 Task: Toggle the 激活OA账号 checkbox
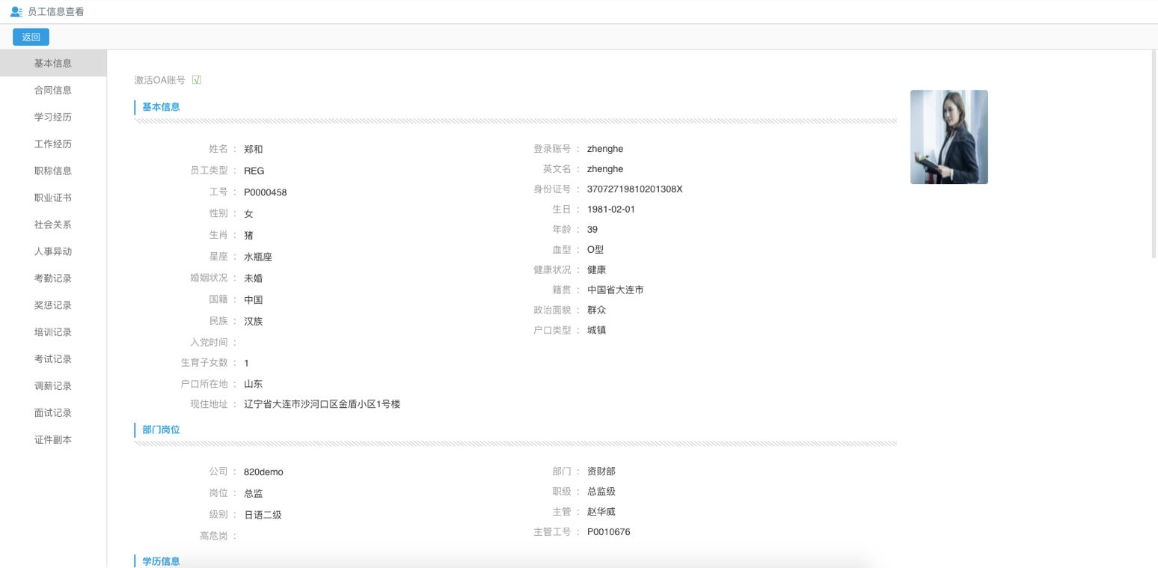(x=197, y=80)
